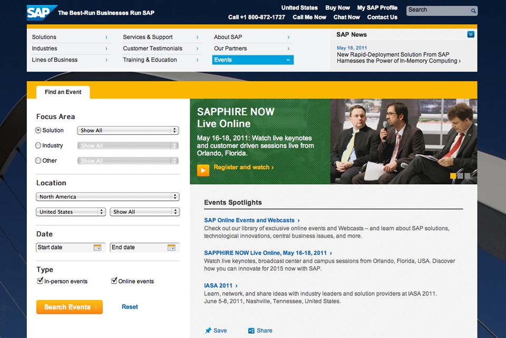
Task: Select the Industry radio button
Action: [x=38, y=145]
